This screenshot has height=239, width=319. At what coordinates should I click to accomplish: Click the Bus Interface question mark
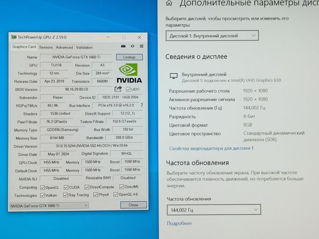pos(142,105)
